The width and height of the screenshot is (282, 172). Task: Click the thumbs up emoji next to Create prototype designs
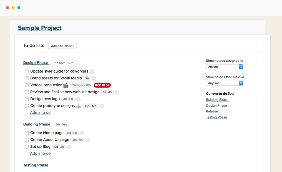[78, 106]
